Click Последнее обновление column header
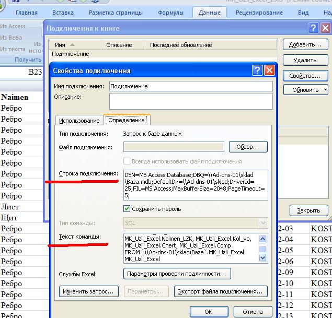 [x=211, y=45]
